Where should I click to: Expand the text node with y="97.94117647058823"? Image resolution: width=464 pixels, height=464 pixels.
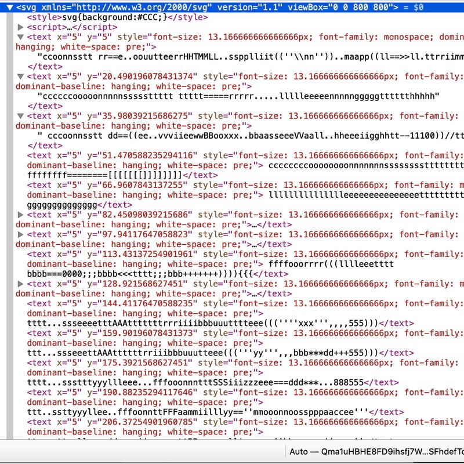click(x=20, y=234)
